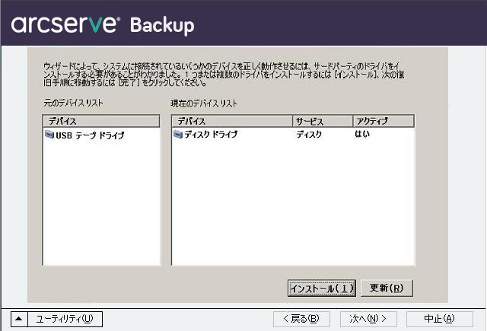Go back with the 戻る(B) button
This screenshot has width=487, height=331.
coord(301,319)
